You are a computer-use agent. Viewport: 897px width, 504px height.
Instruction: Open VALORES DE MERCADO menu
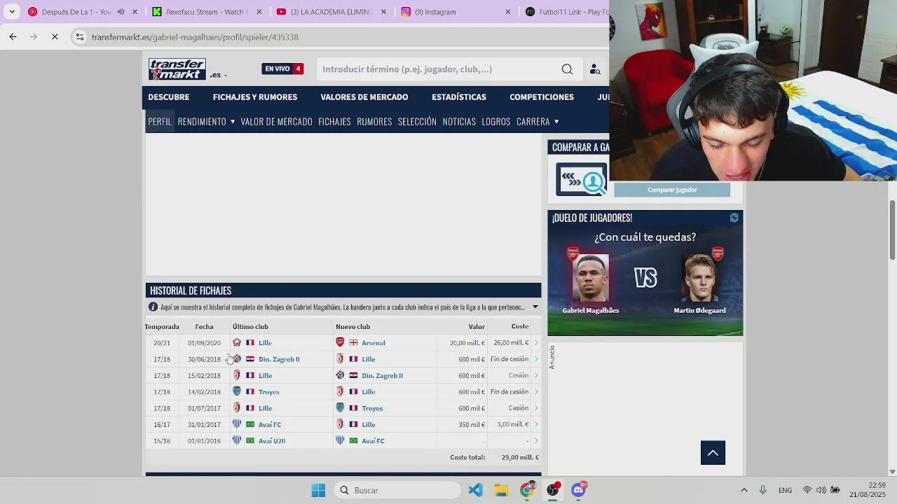click(364, 97)
